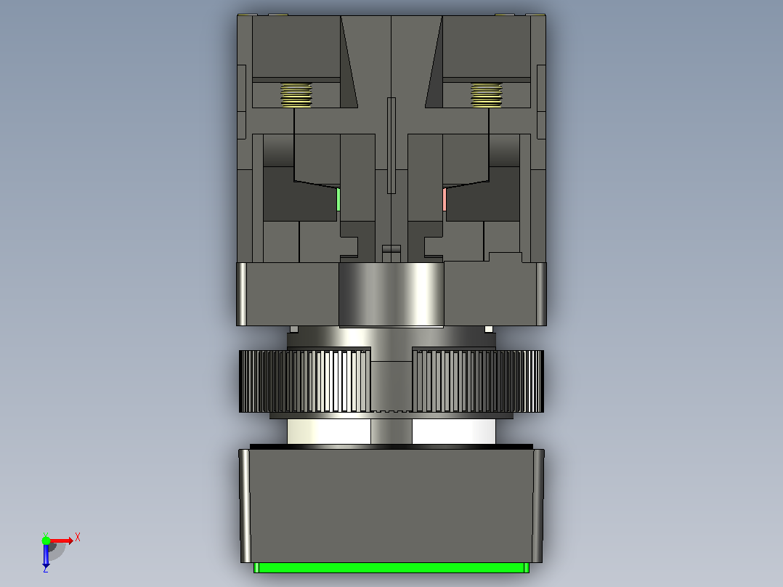Select the left yellow spring coil
This screenshot has width=783, height=587.
click(296, 95)
